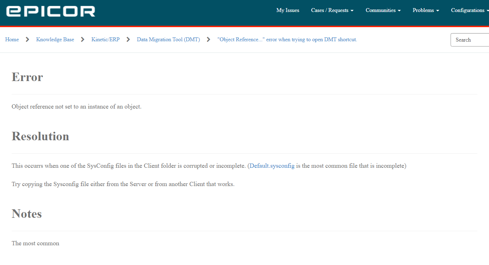This screenshot has width=489, height=265.
Task: Click the Resolution heading
Action: pos(40,136)
